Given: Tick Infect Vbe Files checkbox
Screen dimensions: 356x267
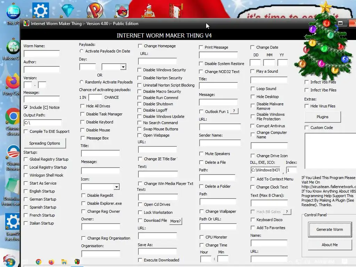Looking at the screenshot, I should pos(307,90).
